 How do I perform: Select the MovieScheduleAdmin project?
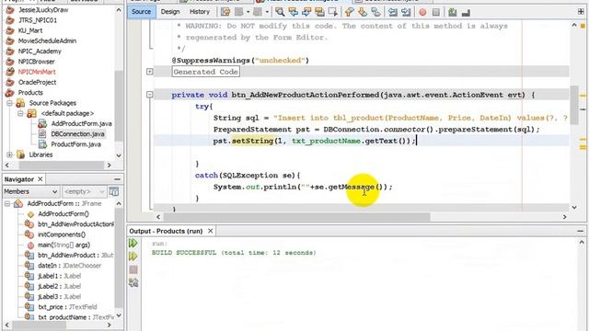[47, 40]
